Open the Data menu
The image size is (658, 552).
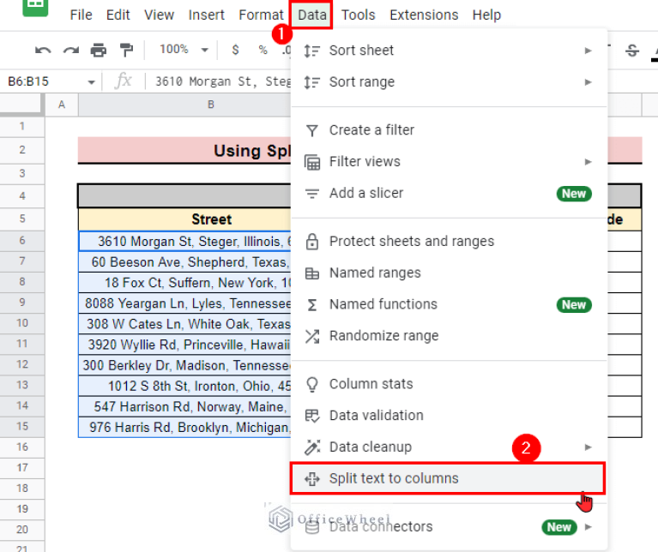311,15
